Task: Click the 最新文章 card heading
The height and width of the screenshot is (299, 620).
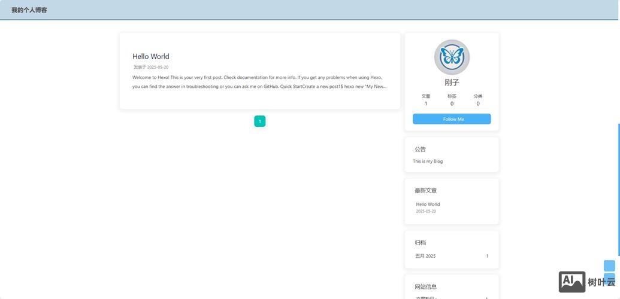Action: click(x=425, y=191)
